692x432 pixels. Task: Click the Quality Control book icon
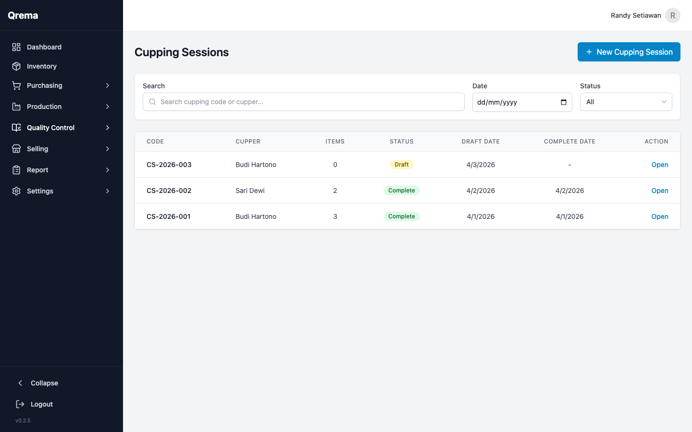(16, 128)
